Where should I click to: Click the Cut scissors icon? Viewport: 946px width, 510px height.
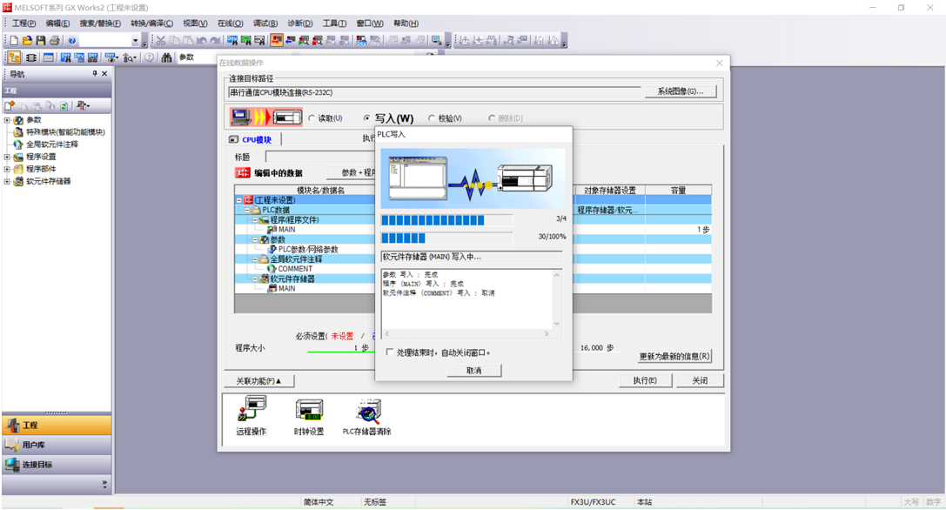point(160,40)
